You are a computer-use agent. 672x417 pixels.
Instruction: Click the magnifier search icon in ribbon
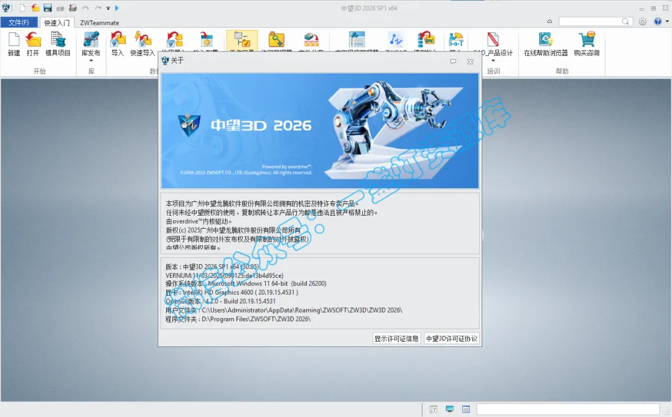click(x=626, y=21)
